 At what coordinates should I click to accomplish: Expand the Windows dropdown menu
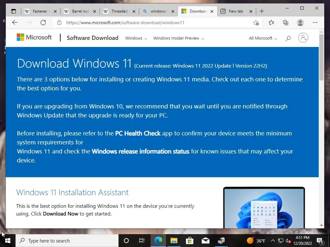click(x=136, y=38)
